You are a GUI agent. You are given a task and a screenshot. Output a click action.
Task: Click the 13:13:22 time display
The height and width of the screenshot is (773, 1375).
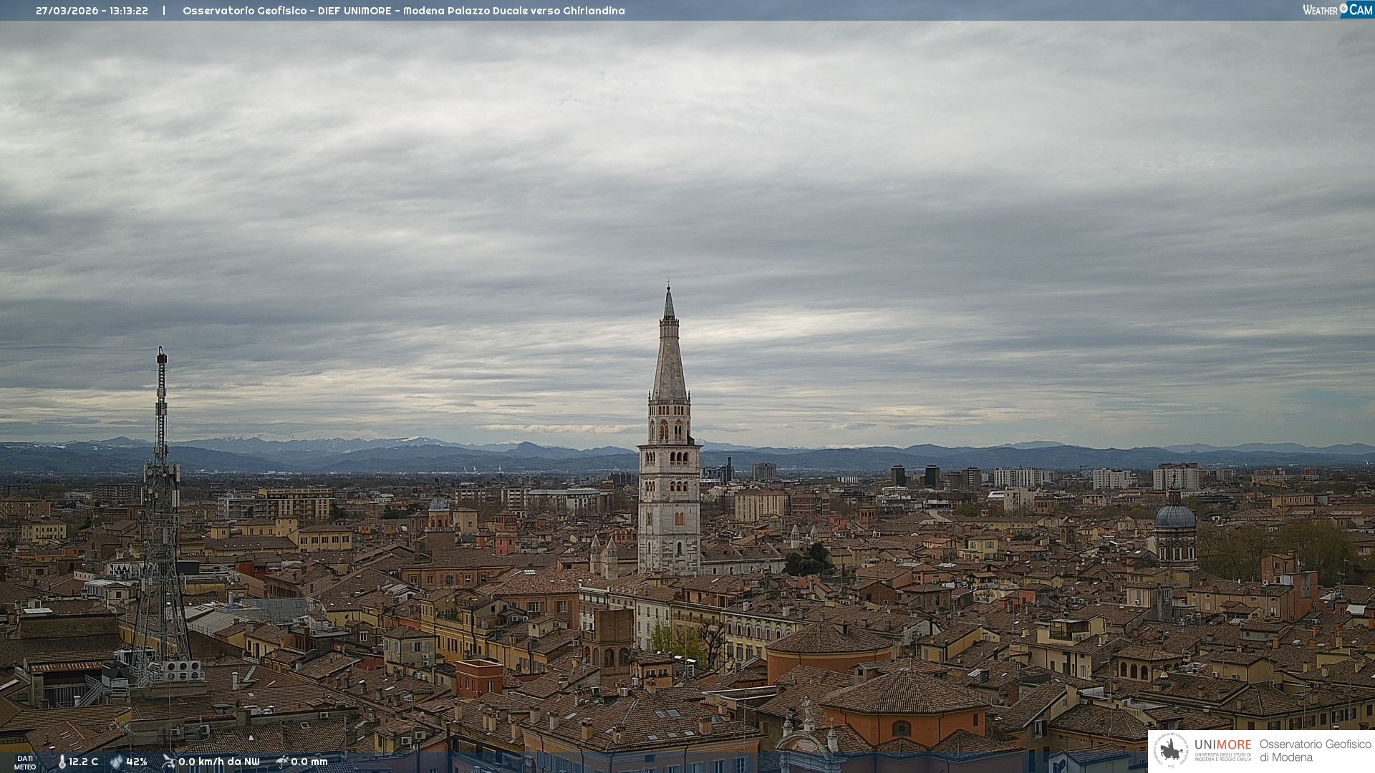point(128,11)
